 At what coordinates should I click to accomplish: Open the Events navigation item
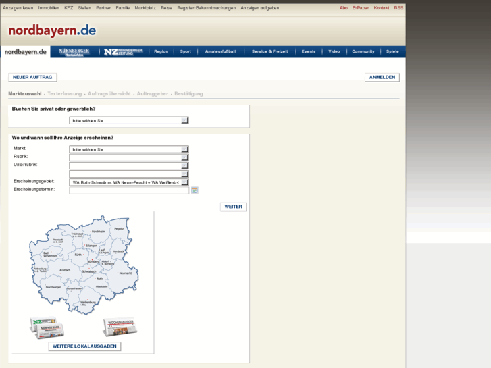click(309, 52)
